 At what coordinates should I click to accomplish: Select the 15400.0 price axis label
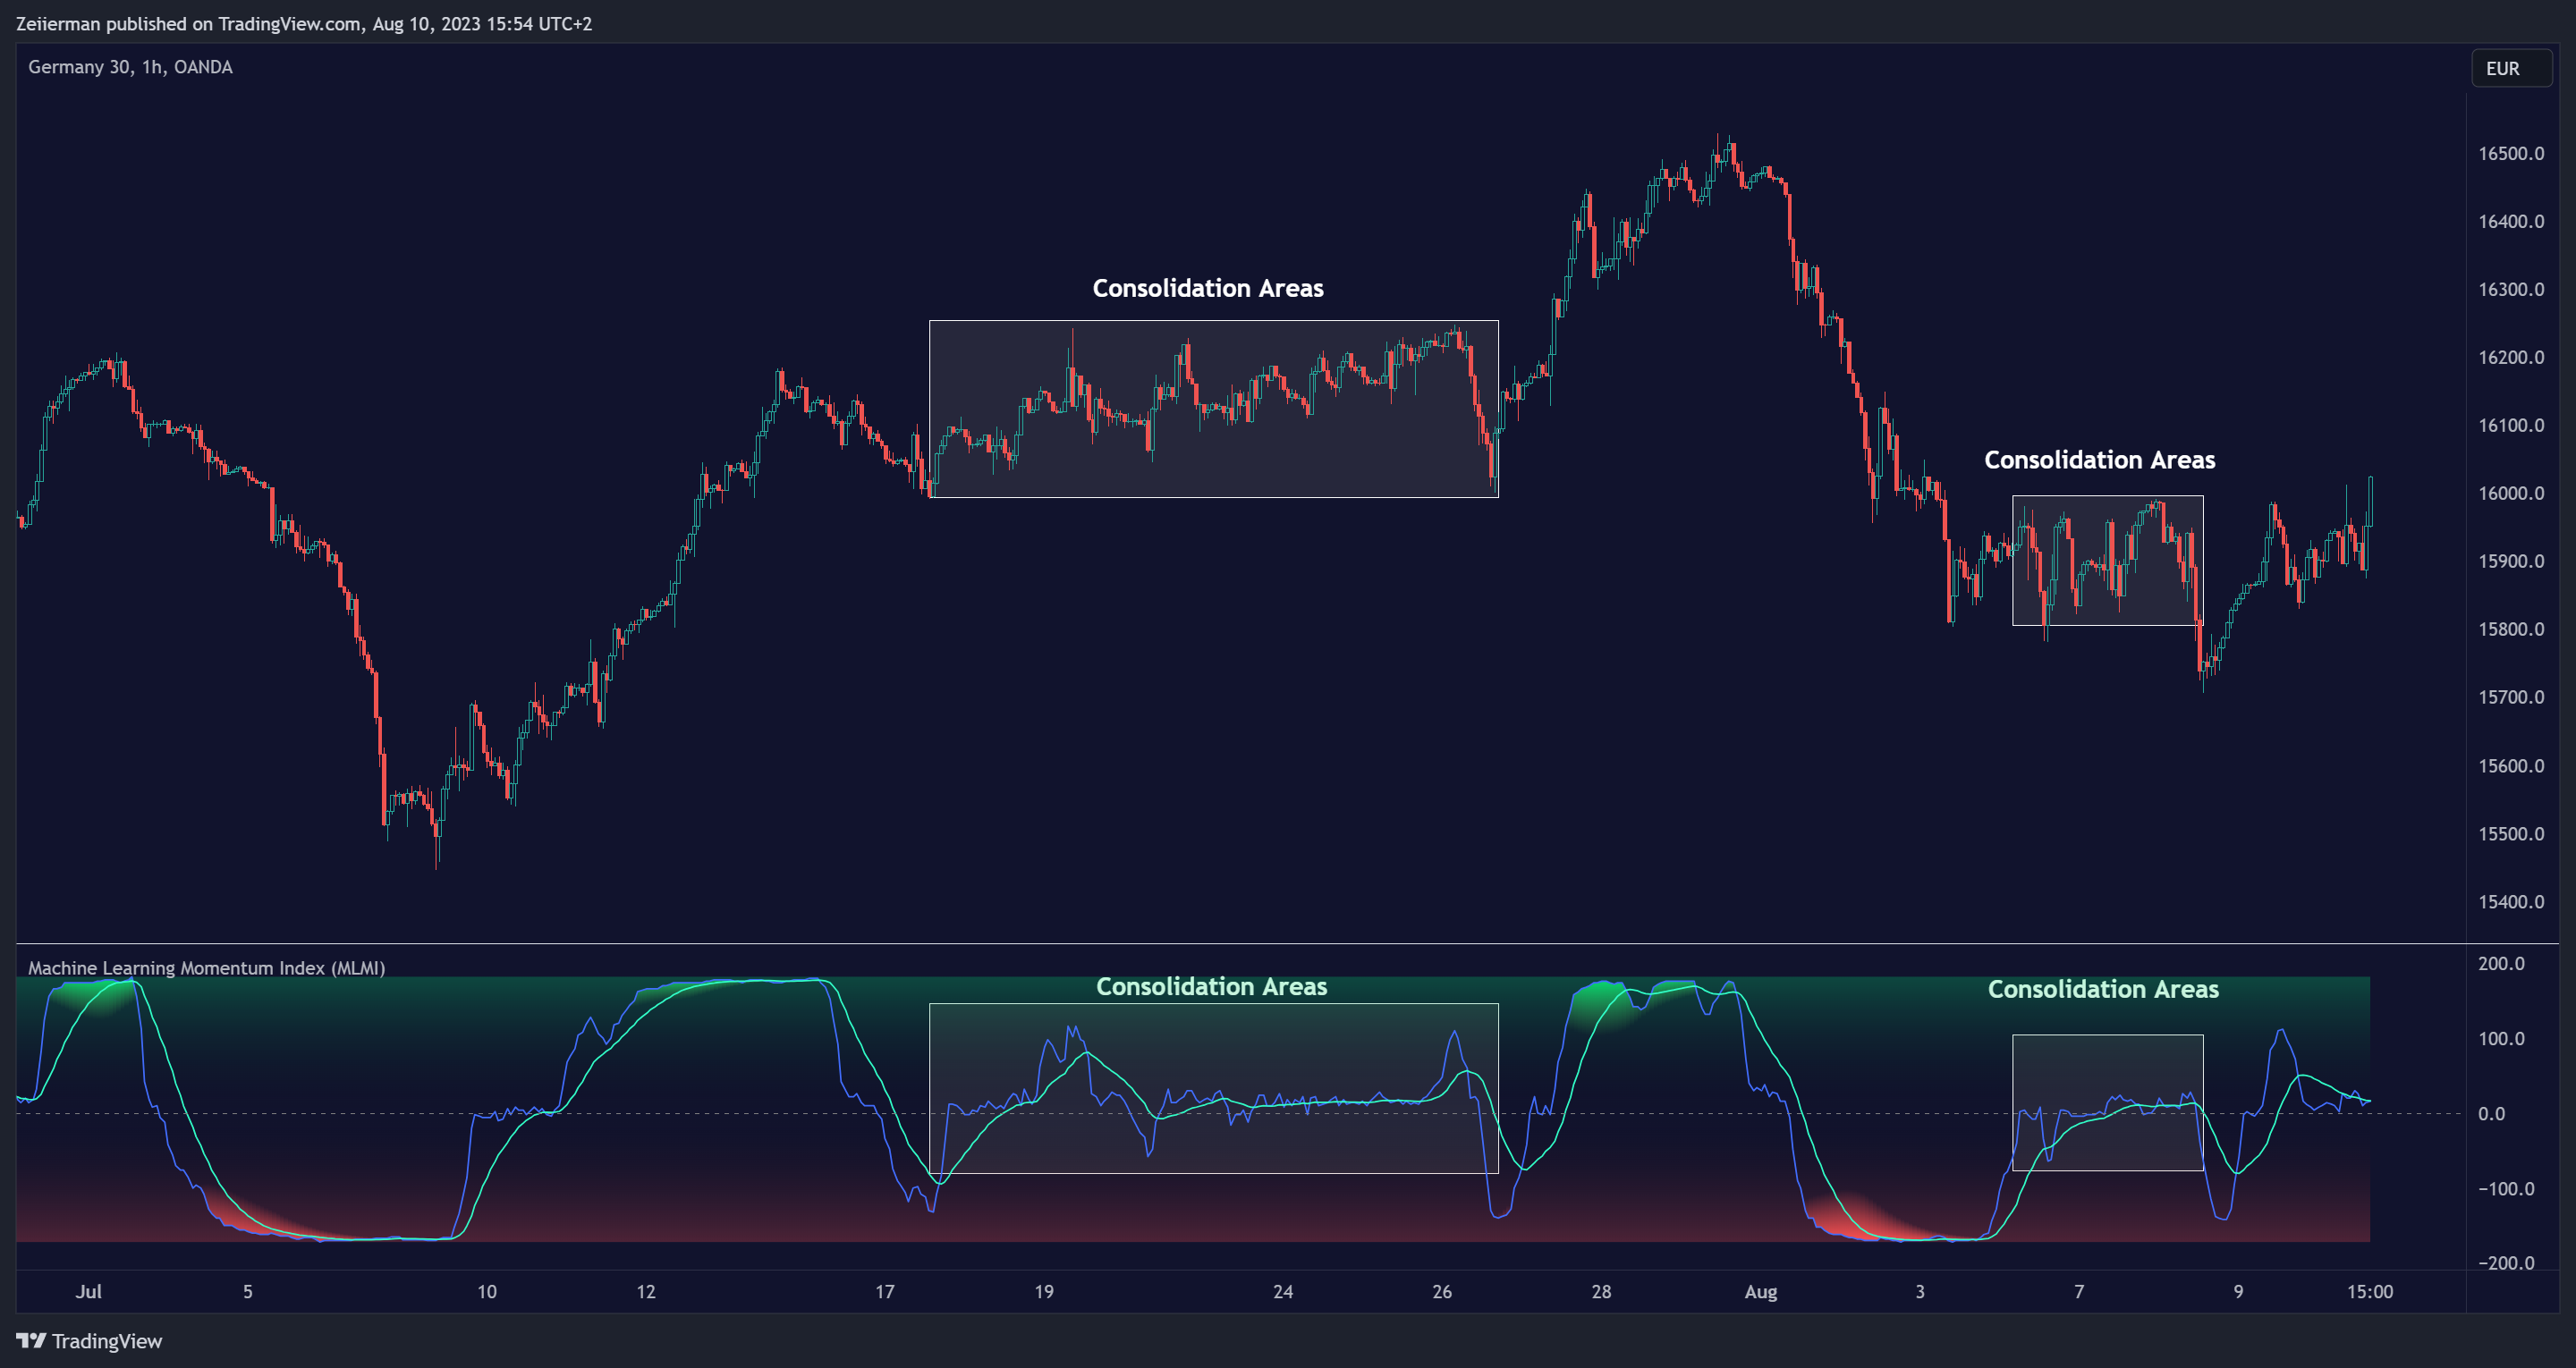click(2511, 902)
